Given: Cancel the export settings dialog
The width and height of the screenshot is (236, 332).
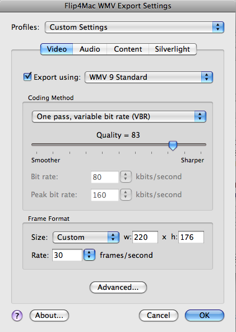Looking at the screenshot, I should pos(159,316).
